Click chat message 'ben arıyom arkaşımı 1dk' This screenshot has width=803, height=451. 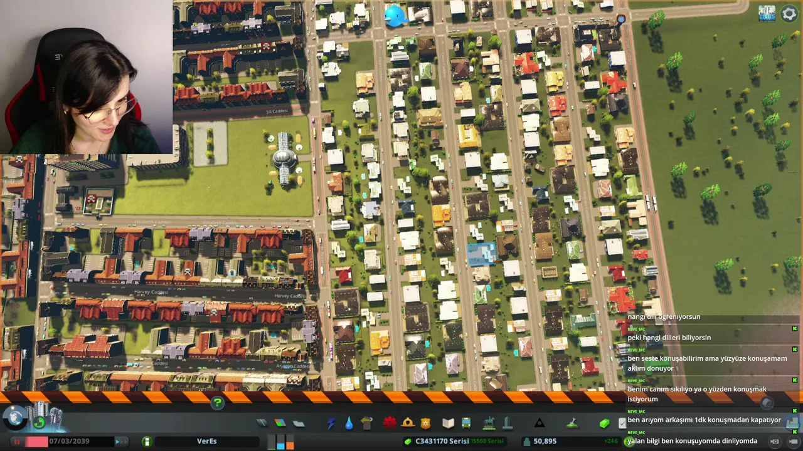704,420
